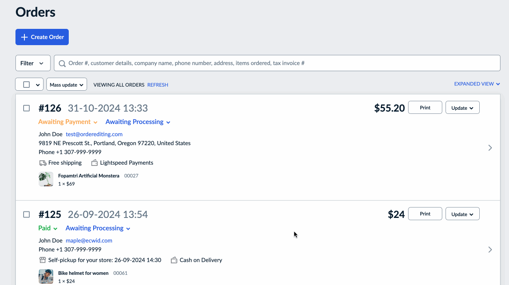This screenshot has height=285, width=509.
Task: Click the Fopamtri Artificial Monstera thumbnail
Action: 46,179
